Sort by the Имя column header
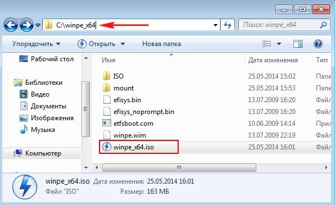The height and width of the screenshot is (205, 335). (x=108, y=60)
